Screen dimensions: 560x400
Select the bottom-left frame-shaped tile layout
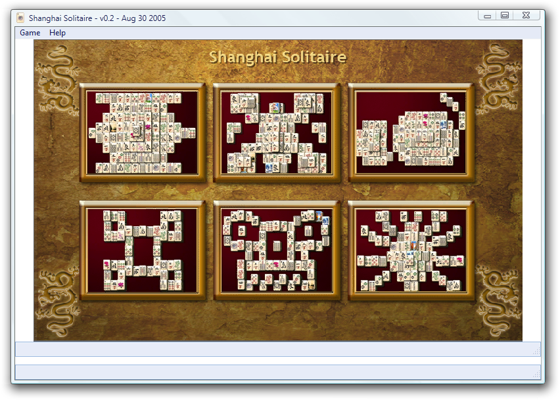click(x=143, y=250)
